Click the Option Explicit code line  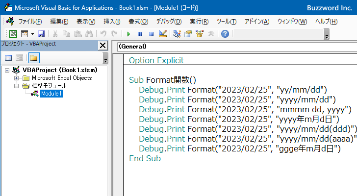[156, 60]
